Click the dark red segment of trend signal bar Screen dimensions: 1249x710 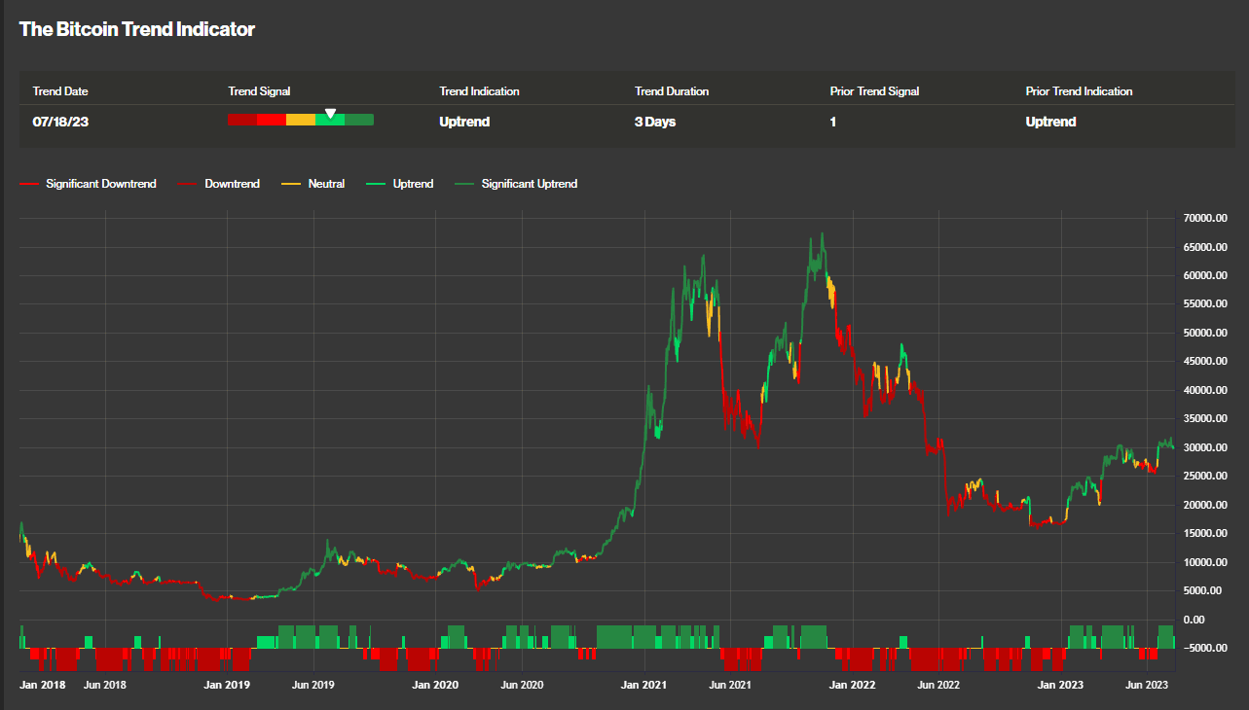[x=242, y=120]
